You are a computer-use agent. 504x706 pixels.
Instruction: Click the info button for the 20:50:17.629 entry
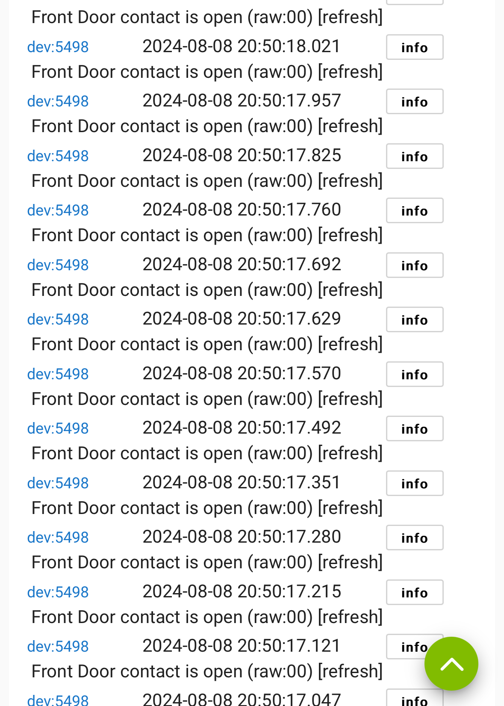click(x=415, y=319)
